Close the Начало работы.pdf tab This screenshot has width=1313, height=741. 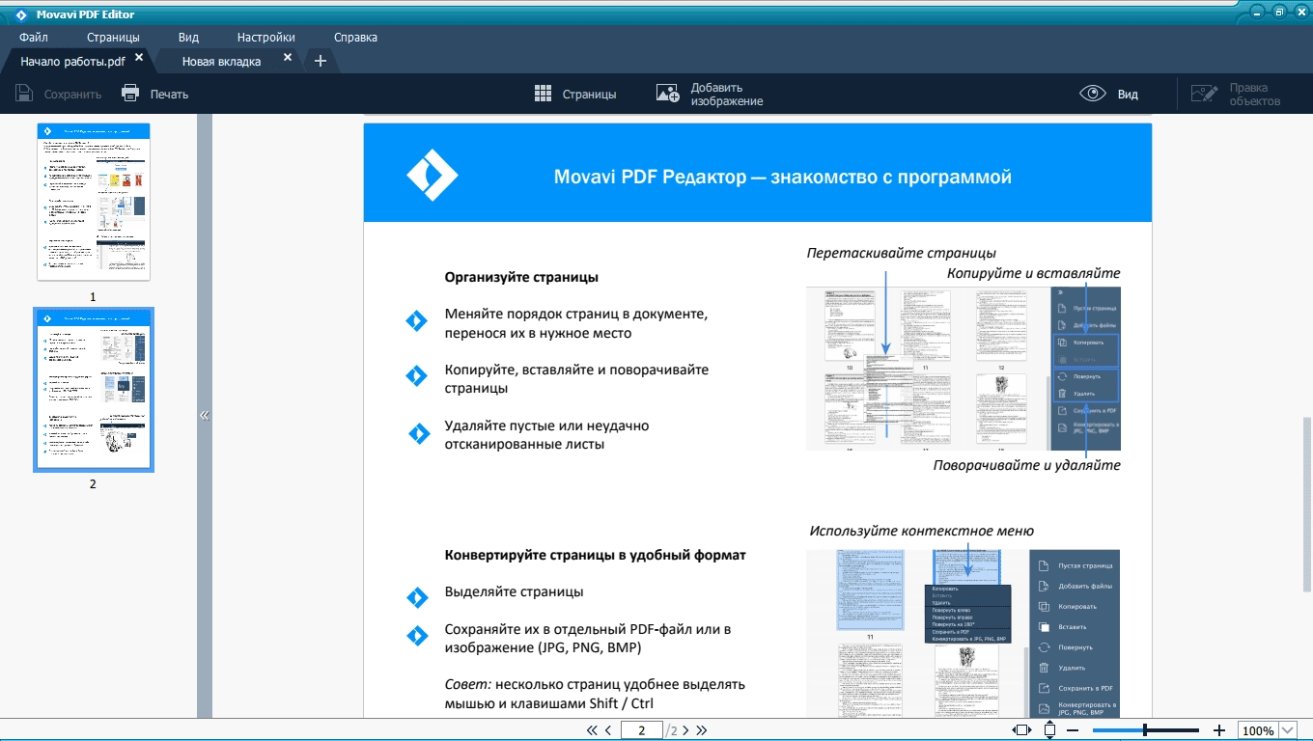(x=139, y=58)
